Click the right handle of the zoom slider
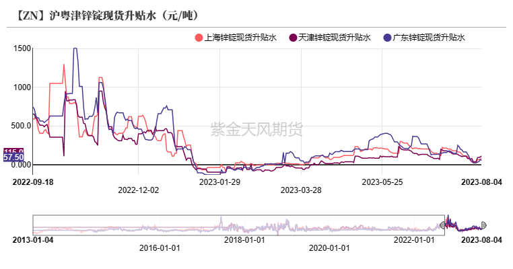 click(x=483, y=225)
